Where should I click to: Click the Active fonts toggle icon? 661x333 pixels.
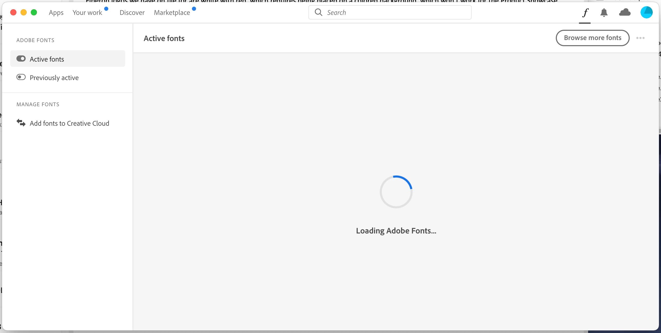point(21,59)
